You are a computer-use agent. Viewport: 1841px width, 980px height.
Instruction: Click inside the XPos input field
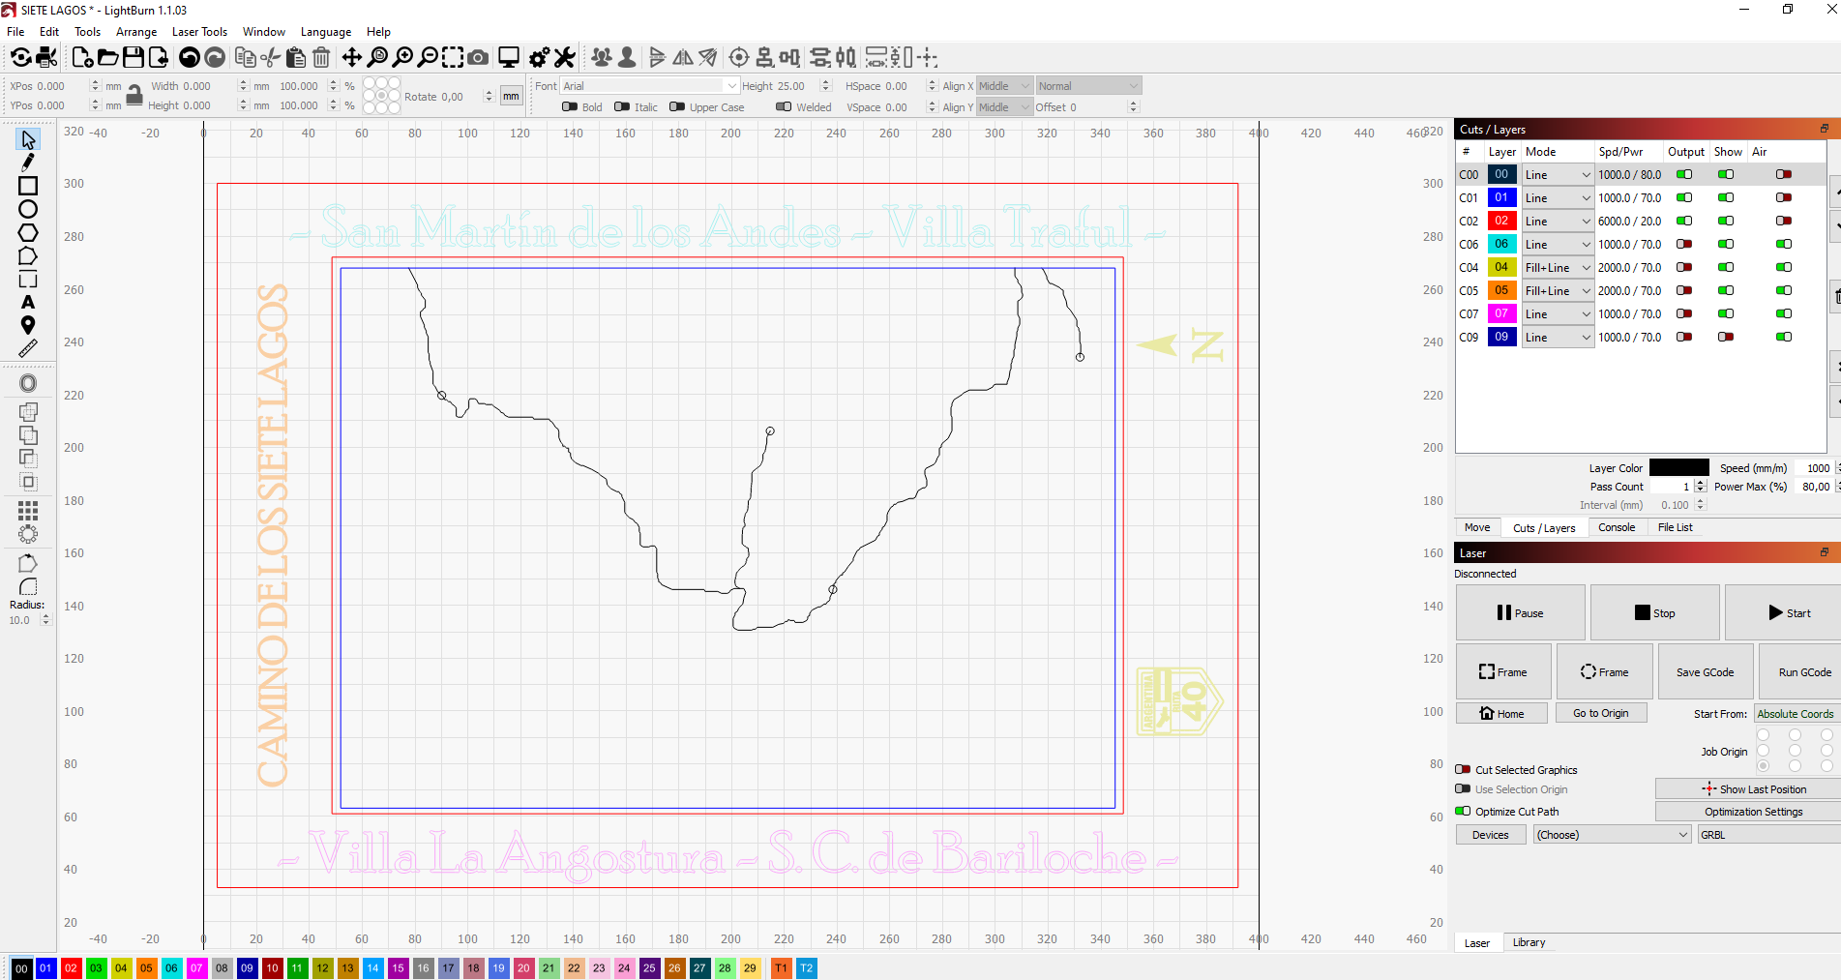click(53, 85)
